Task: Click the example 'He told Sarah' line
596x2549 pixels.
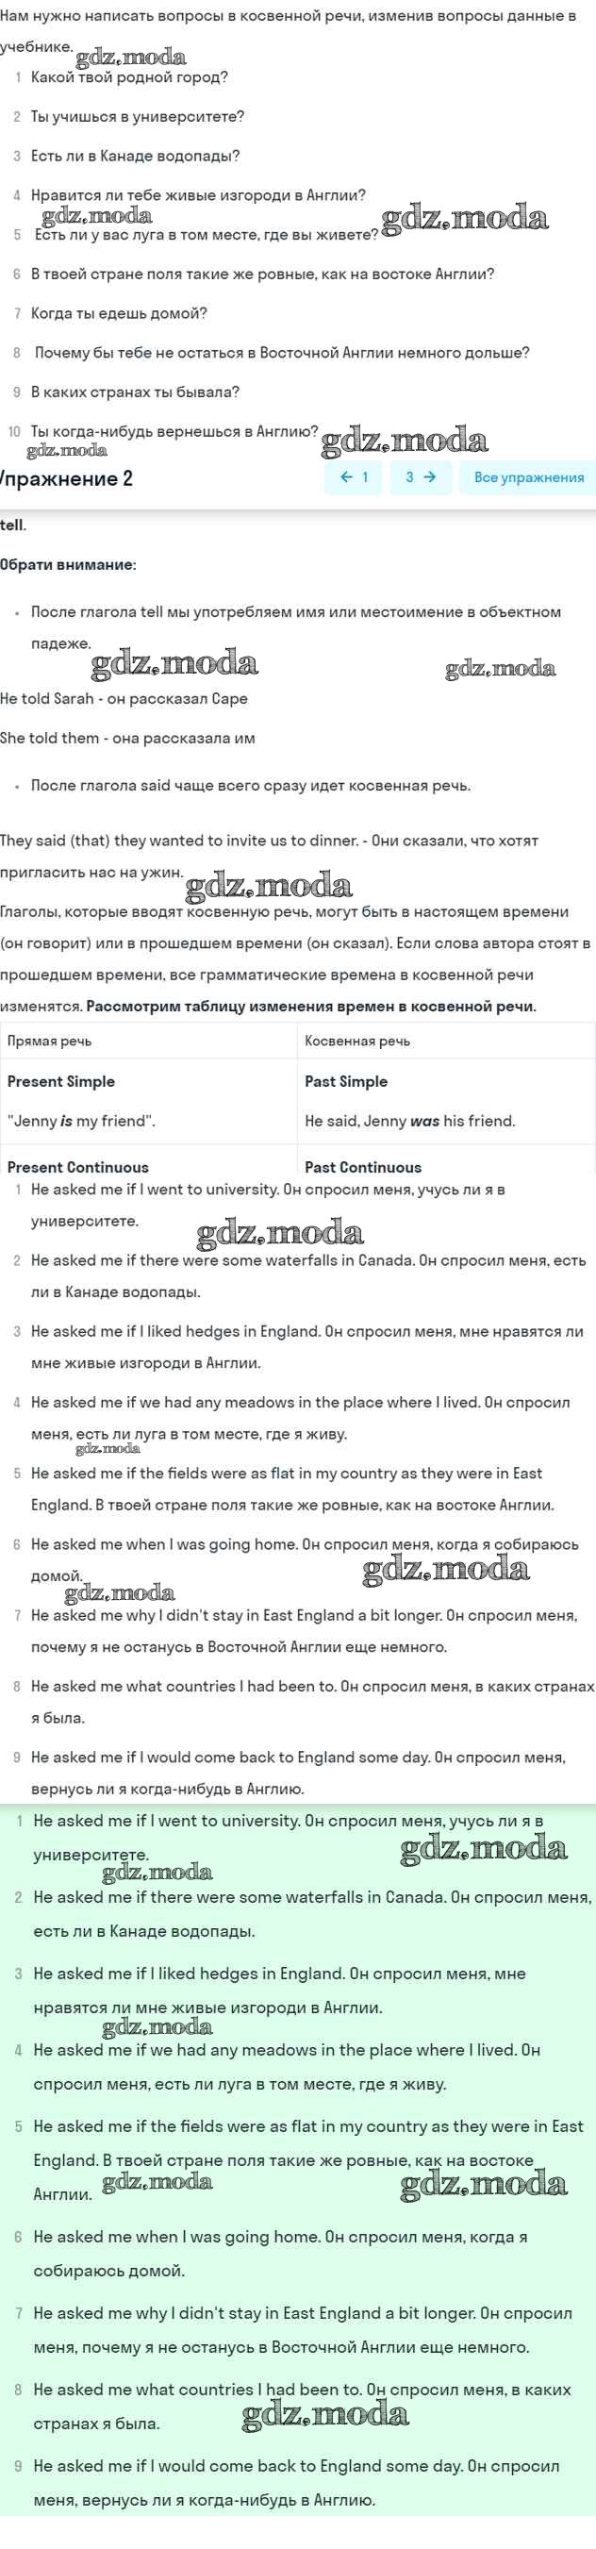Action: [x=124, y=699]
